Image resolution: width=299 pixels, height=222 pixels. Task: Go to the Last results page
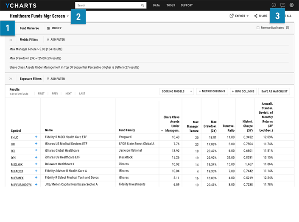[x=82, y=94]
